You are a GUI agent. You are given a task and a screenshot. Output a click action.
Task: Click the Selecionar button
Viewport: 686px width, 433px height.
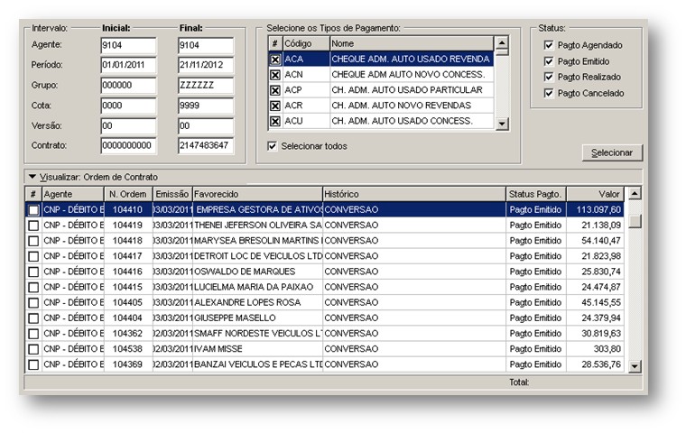(x=612, y=152)
